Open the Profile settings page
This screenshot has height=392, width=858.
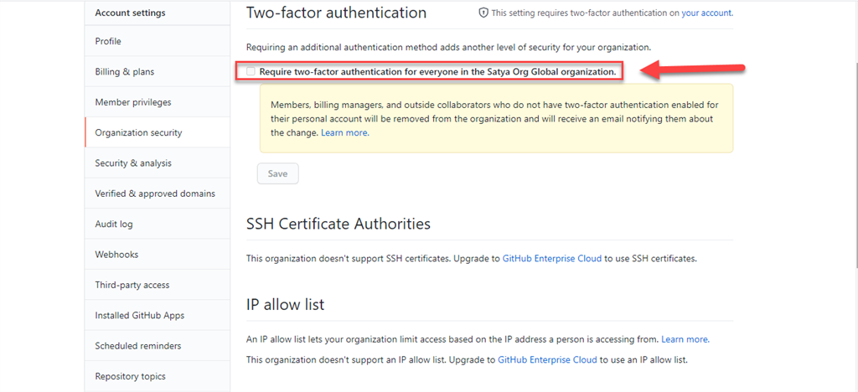(x=157, y=41)
